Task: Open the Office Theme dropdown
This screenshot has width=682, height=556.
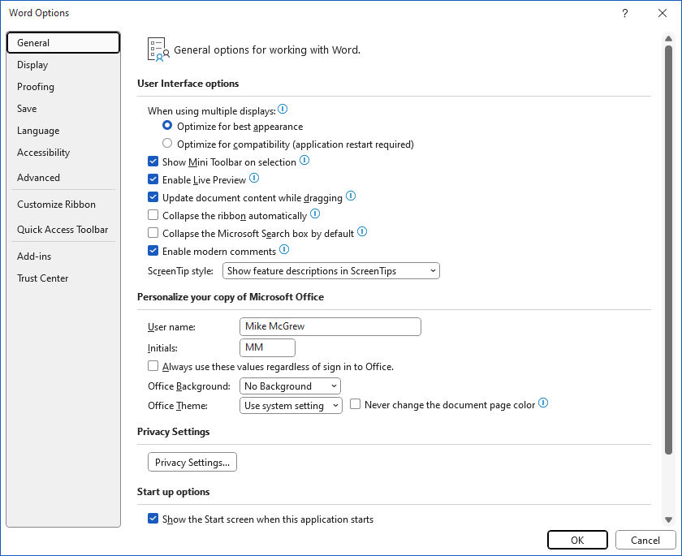Action: point(291,406)
